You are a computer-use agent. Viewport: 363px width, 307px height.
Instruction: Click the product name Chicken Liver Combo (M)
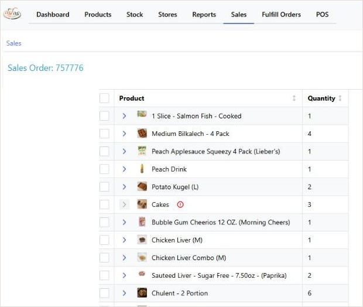pyautogui.click(x=189, y=258)
